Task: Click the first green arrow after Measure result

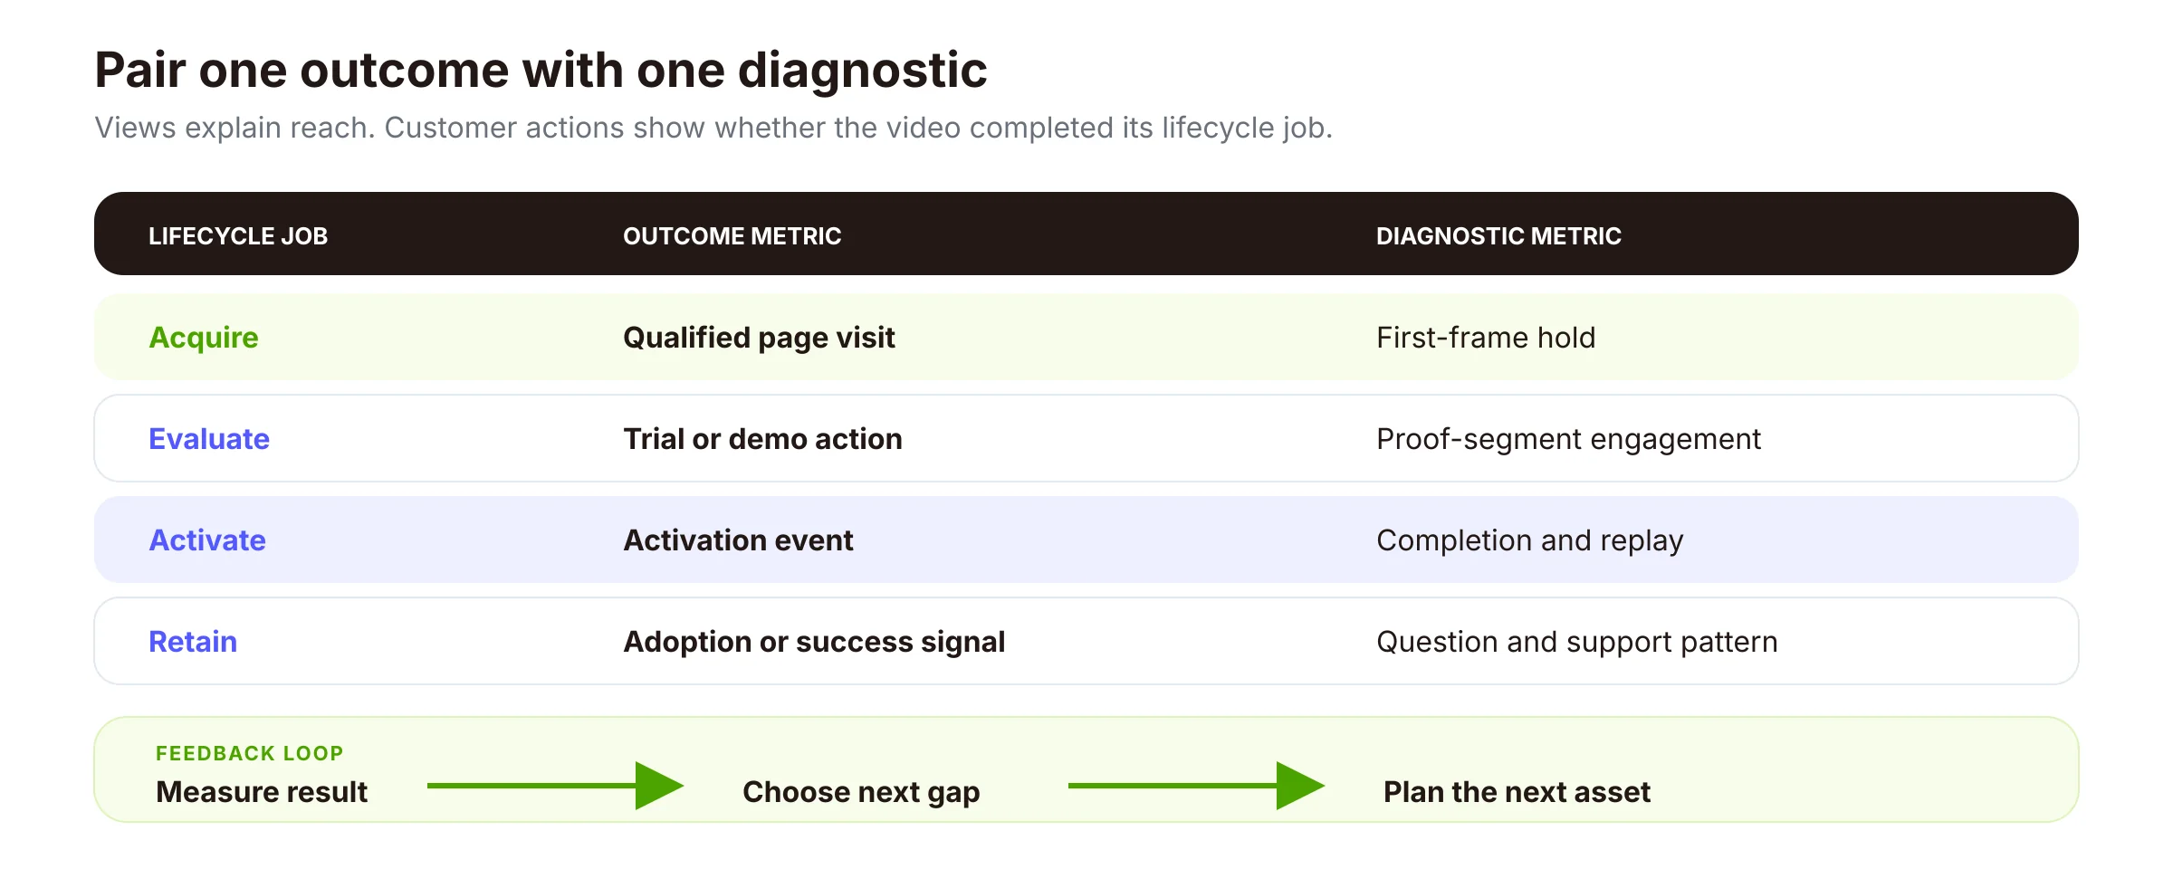Action: 555,786
